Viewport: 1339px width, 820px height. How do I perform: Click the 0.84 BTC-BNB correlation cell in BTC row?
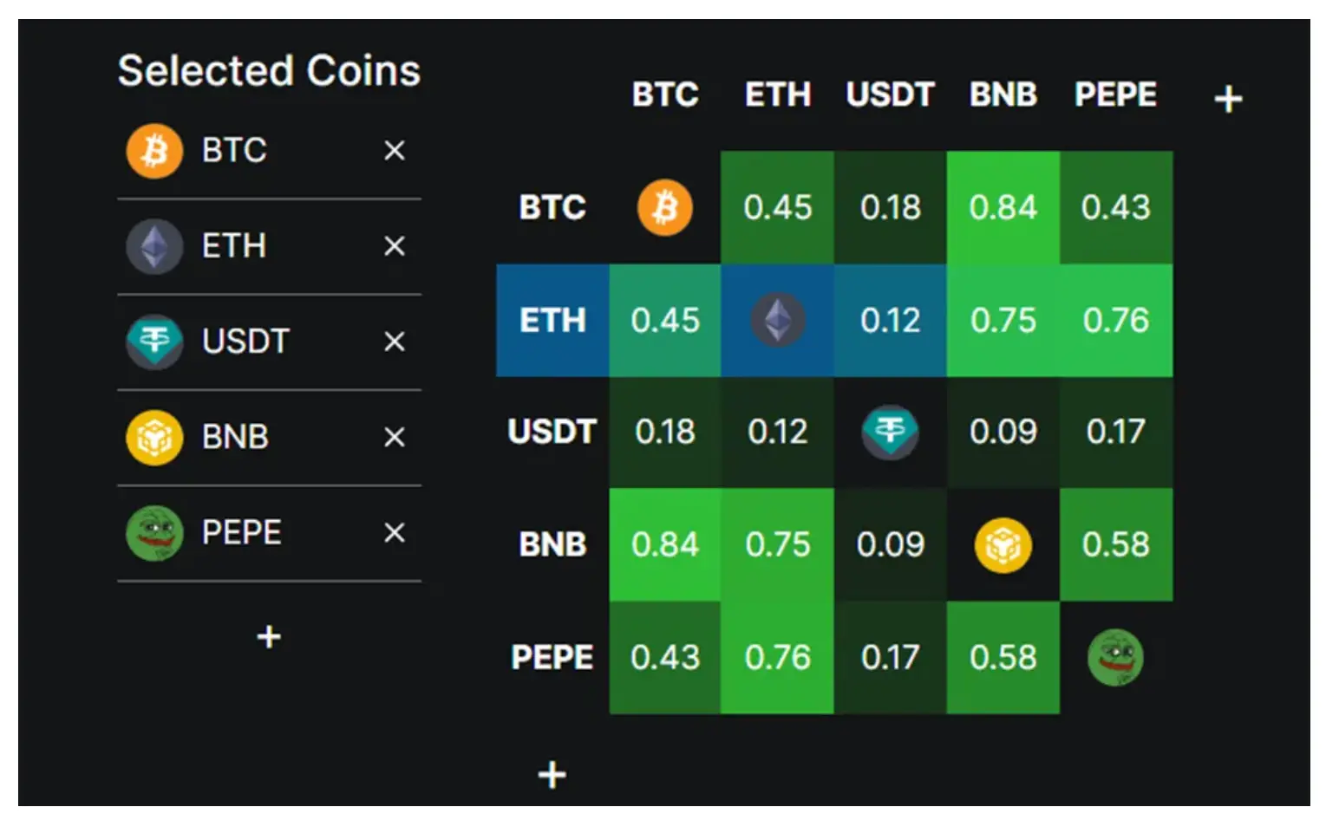click(x=1003, y=208)
